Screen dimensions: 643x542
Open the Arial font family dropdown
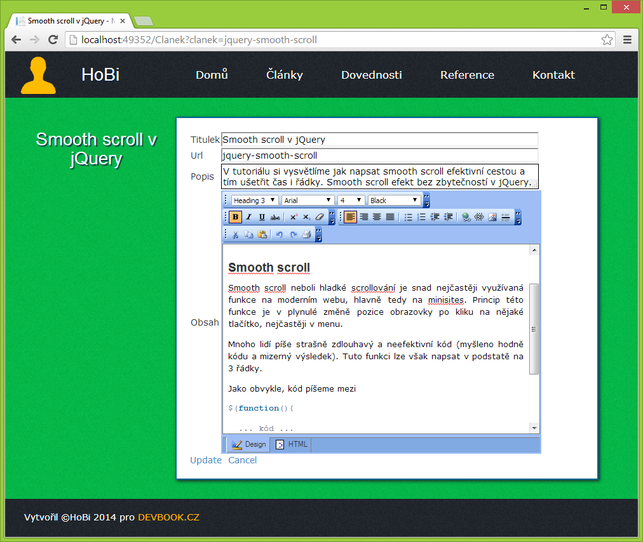pyautogui.click(x=308, y=199)
